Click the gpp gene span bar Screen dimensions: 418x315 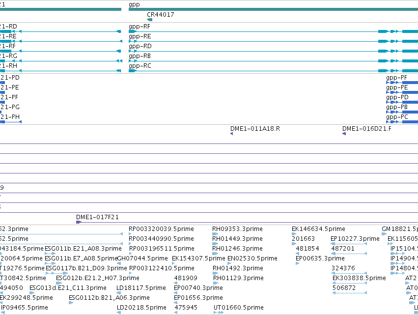pyautogui.click(x=273, y=10)
